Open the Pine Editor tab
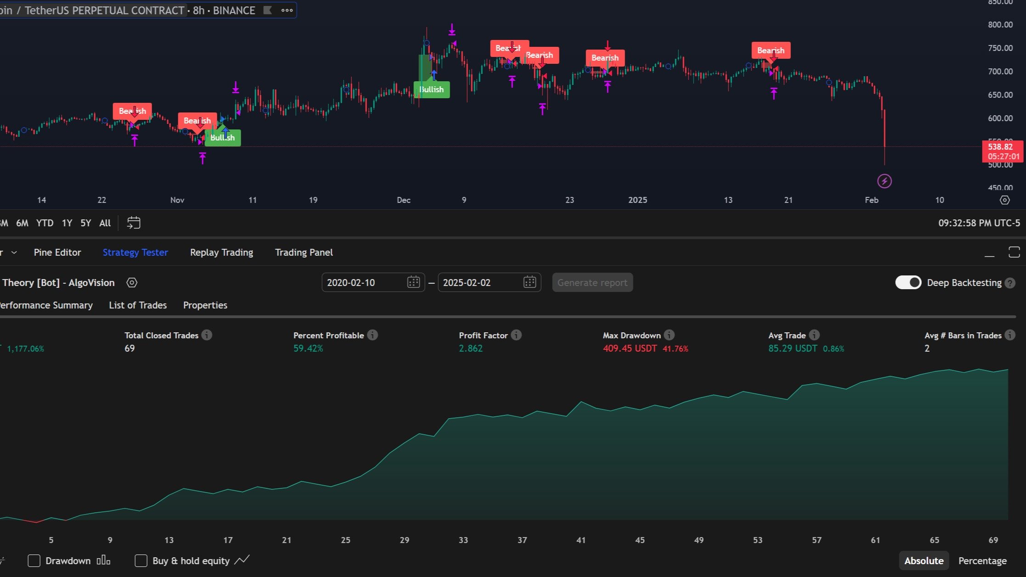1026x577 pixels. [57, 252]
